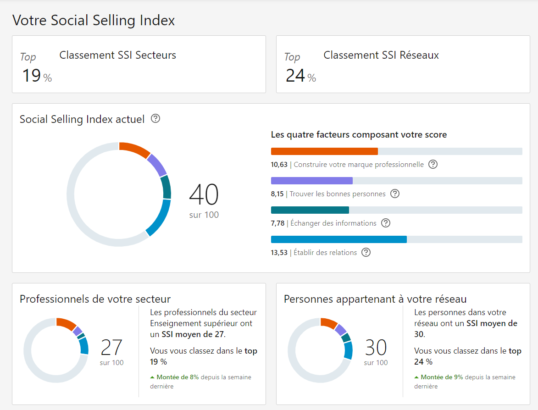Open the Classement SSI Secteurs card
This screenshot has width=538, height=410.
pyautogui.click(x=139, y=64)
